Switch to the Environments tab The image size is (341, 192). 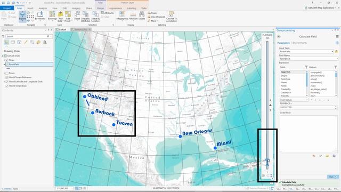click(x=299, y=43)
